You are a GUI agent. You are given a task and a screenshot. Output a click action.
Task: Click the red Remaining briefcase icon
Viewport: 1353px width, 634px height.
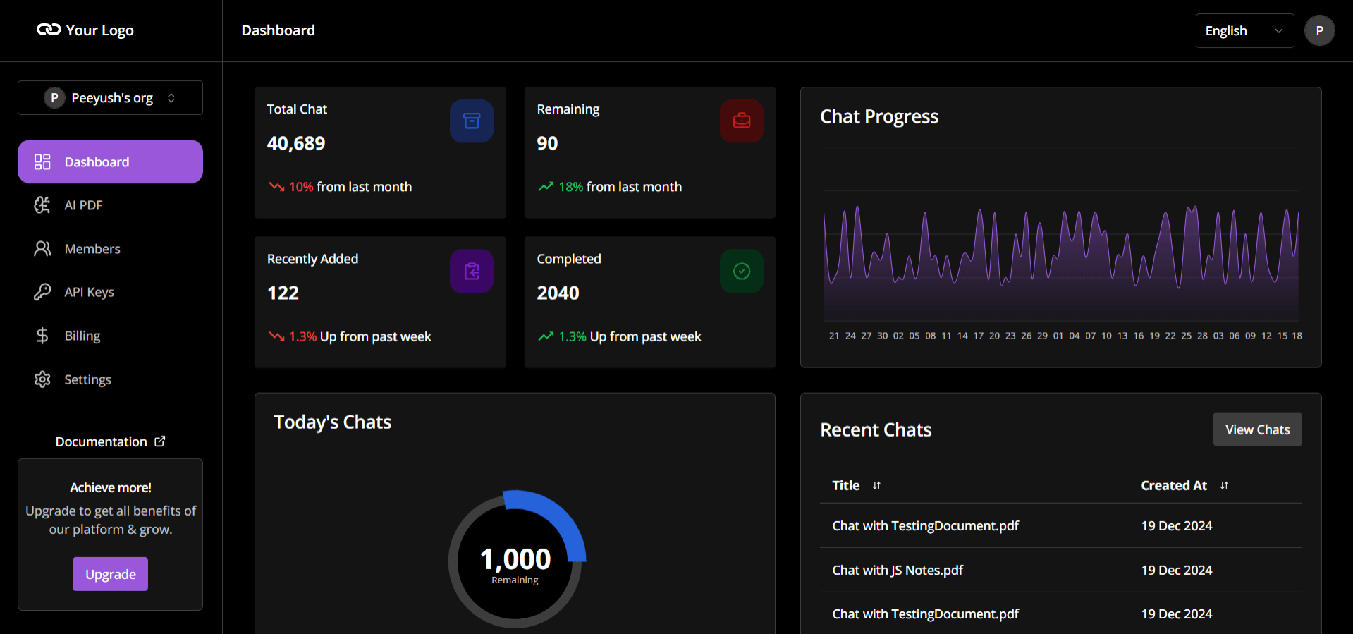tap(741, 121)
